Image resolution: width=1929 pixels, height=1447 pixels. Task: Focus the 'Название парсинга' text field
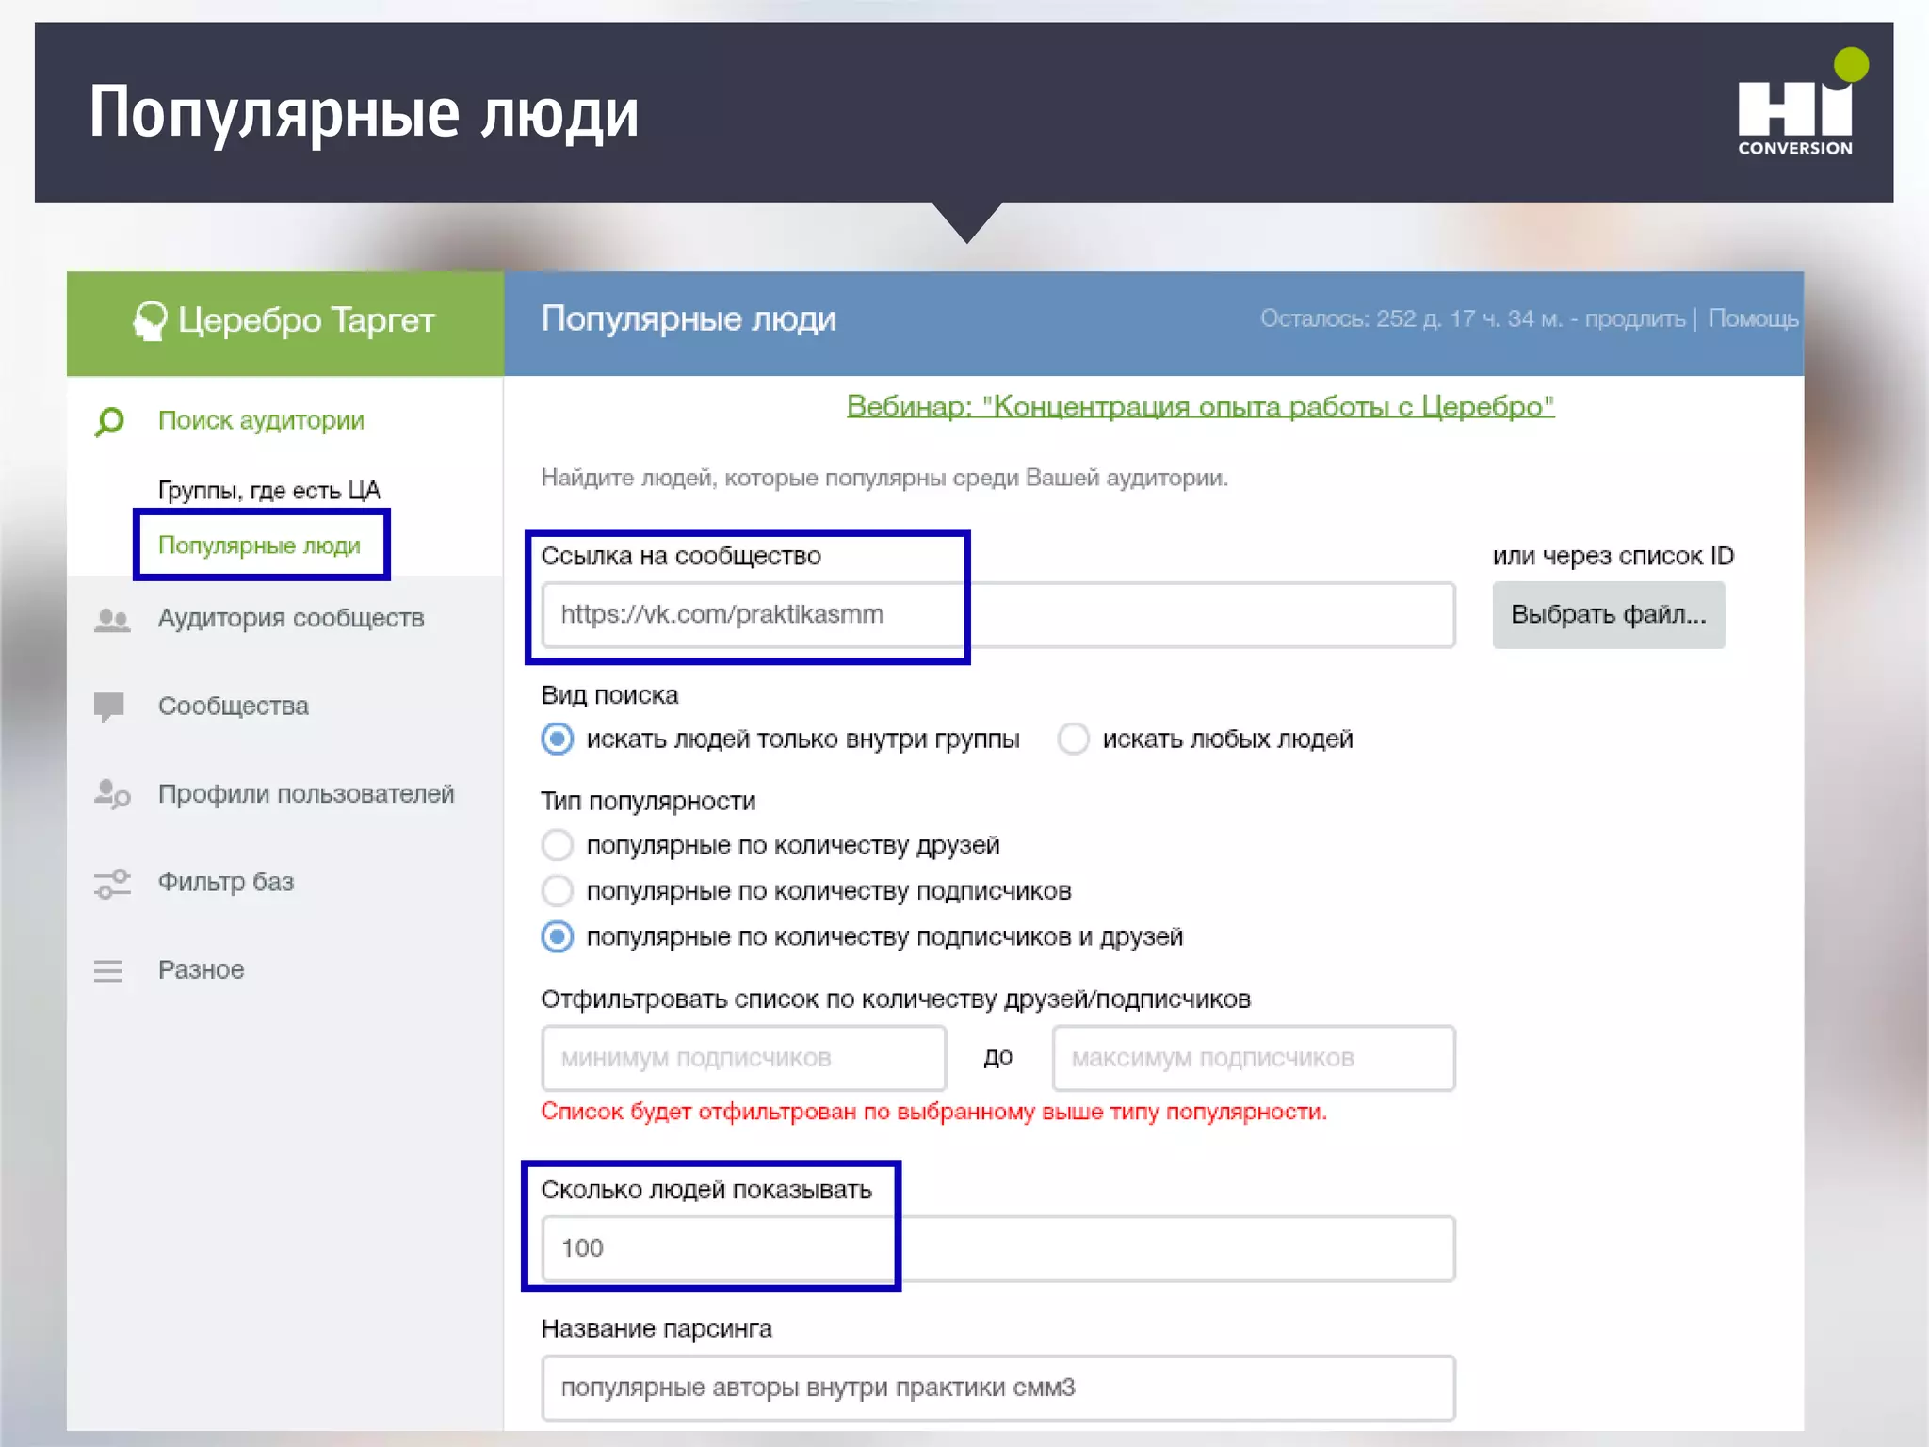click(x=998, y=1388)
